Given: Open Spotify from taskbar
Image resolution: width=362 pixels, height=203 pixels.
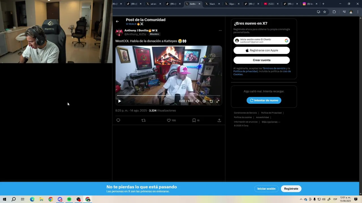Looking at the screenshot, I should (69, 199).
